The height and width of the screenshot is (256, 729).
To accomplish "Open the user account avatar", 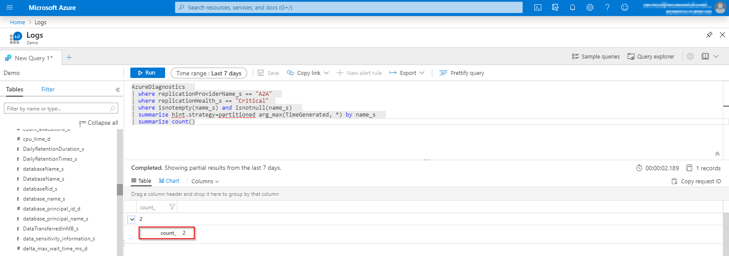I will click(x=720, y=7).
